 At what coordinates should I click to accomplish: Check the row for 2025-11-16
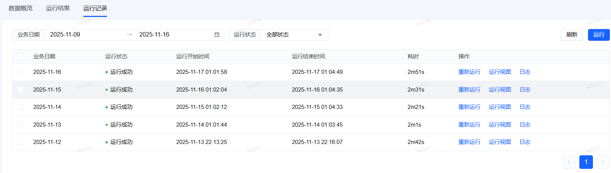(20, 72)
